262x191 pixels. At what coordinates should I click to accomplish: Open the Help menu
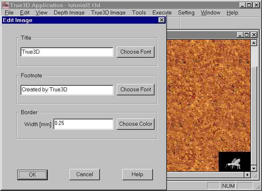pyautogui.click(x=232, y=13)
